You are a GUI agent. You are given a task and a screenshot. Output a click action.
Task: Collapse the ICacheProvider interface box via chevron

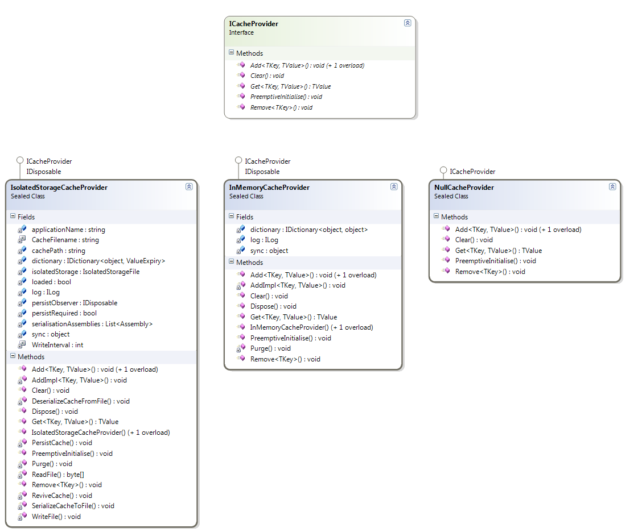[408, 23]
